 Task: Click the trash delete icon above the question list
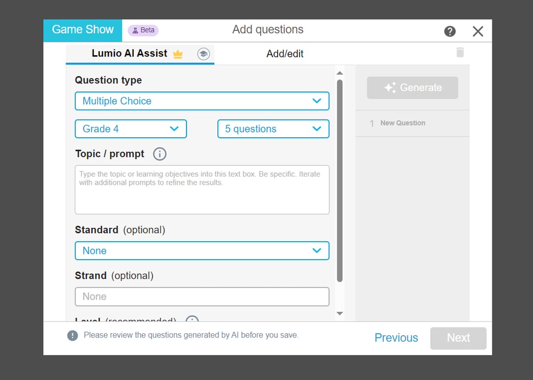click(x=460, y=52)
